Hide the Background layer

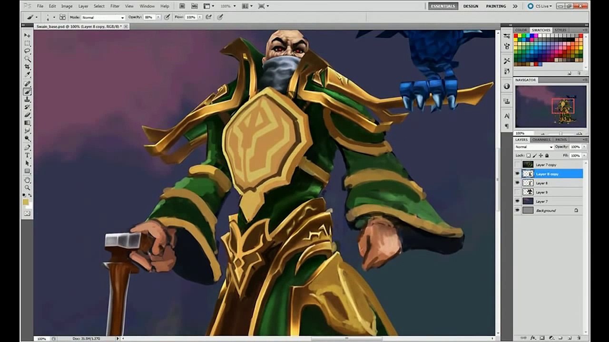pyautogui.click(x=517, y=210)
